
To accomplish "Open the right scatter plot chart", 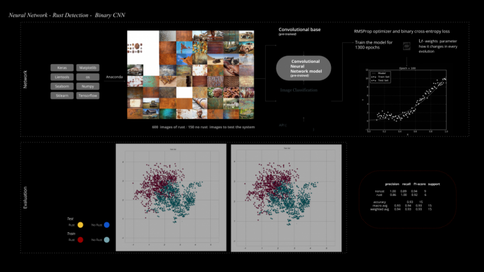I will click(x=285, y=199).
